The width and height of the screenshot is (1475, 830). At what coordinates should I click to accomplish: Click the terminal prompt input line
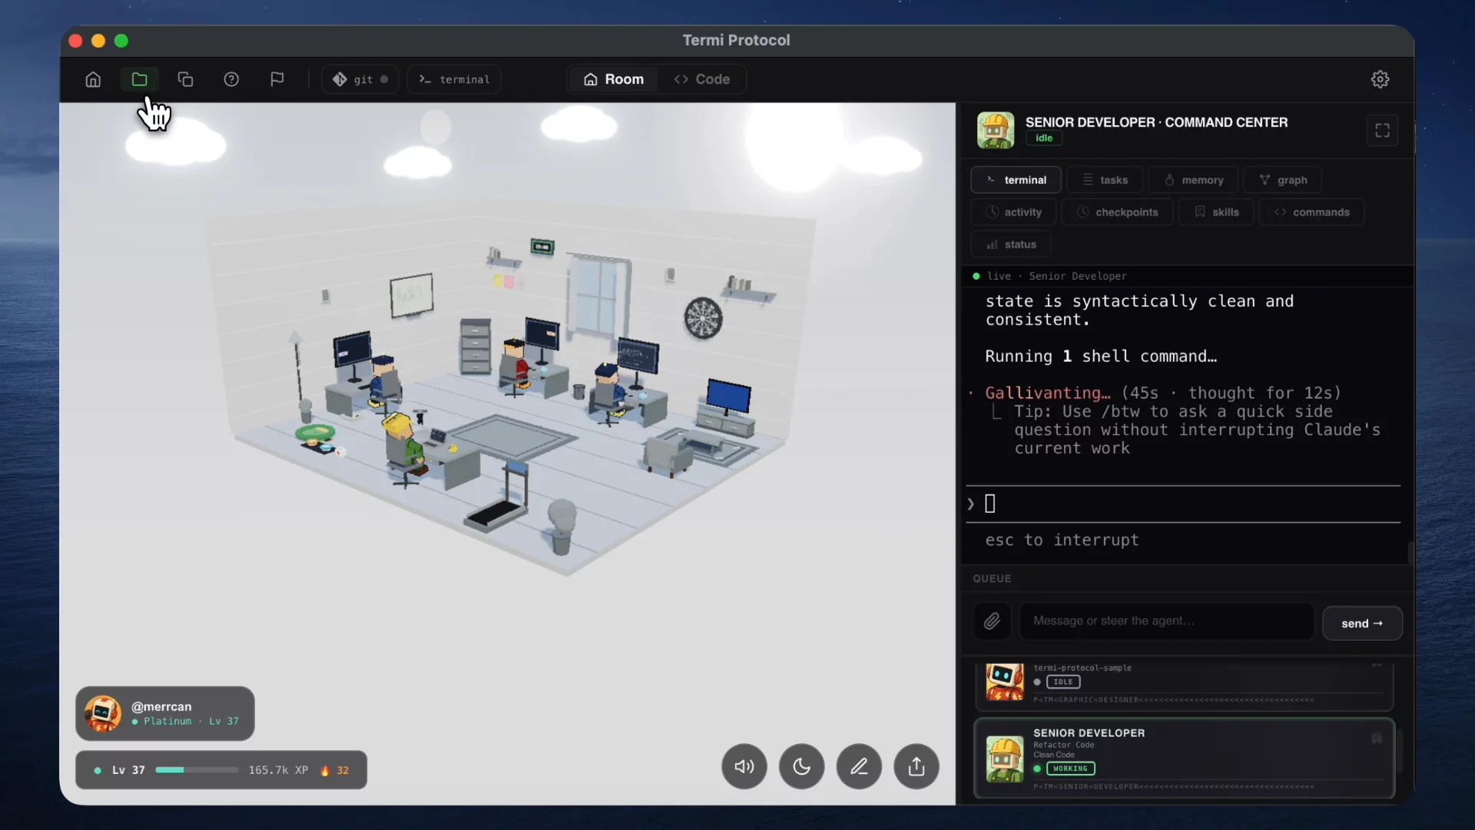click(1183, 504)
